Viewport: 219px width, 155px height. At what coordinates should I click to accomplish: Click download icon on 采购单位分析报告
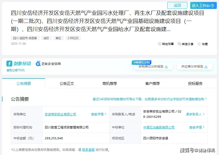pyautogui.click(x=166, y=67)
